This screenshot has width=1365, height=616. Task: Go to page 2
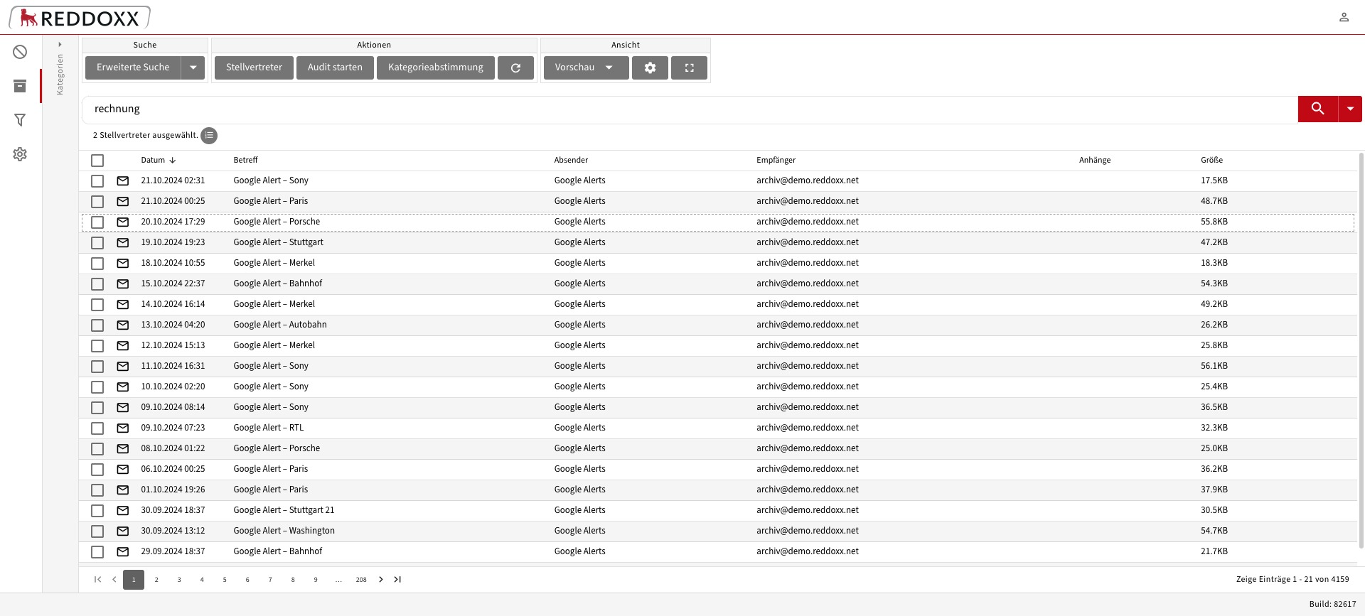click(x=156, y=580)
